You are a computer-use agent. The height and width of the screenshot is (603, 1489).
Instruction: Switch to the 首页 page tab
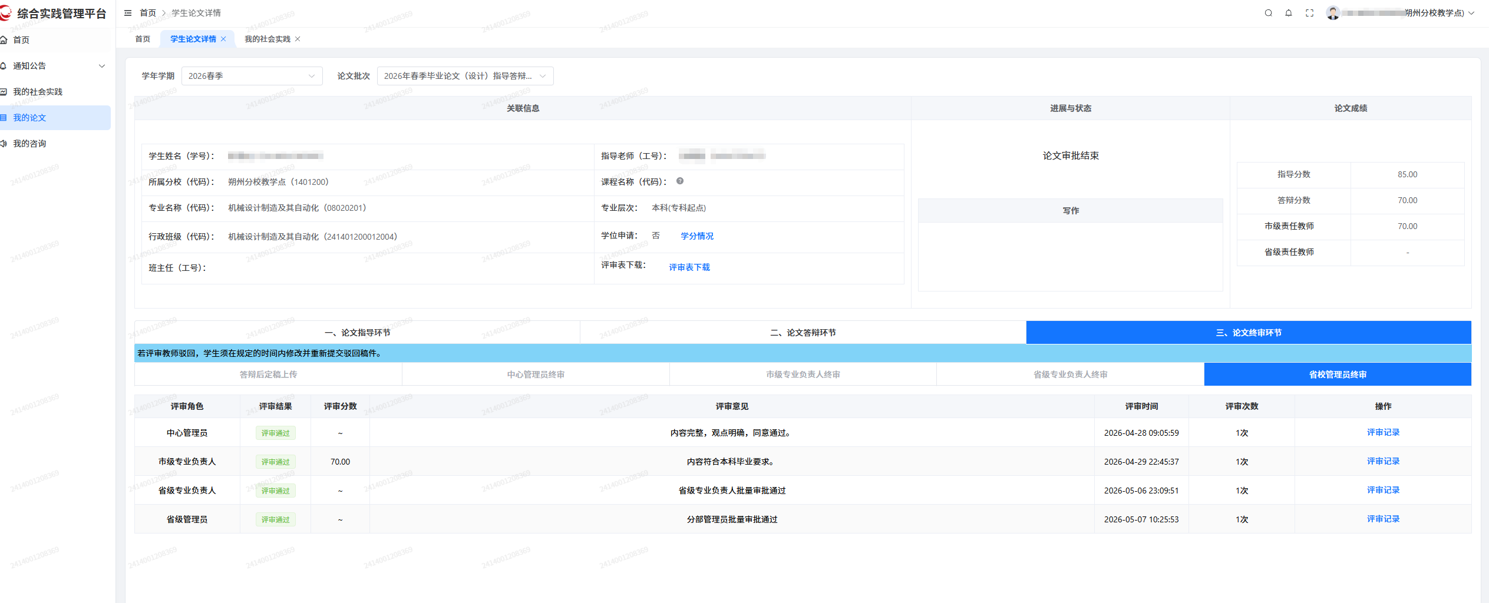point(143,39)
